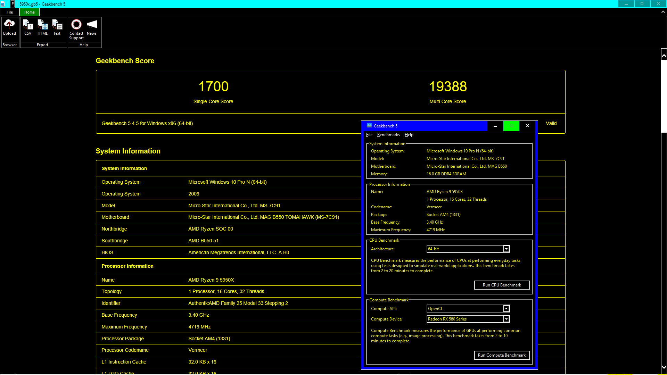667x375 pixels.
Task: Click the Base Frequency '3.40 GHz' in dialog
Action: (x=435, y=222)
